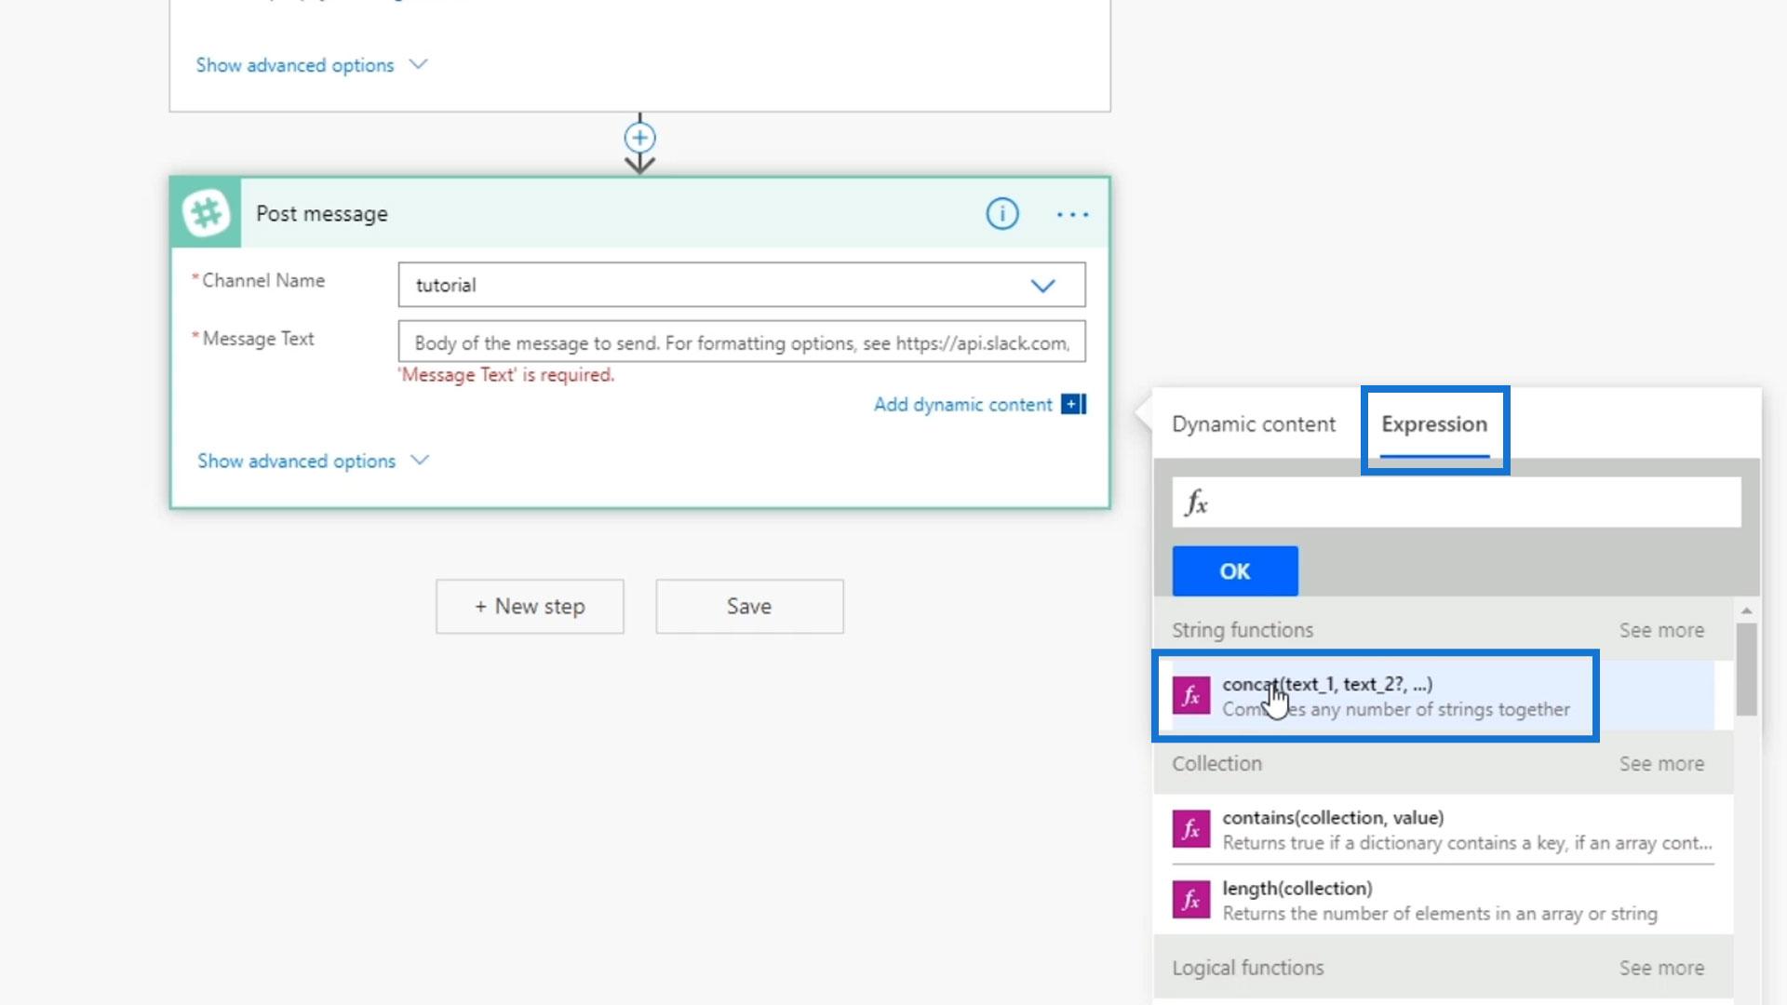This screenshot has height=1005, width=1787.
Task: Click See more for String functions
Action: [x=1660, y=630]
